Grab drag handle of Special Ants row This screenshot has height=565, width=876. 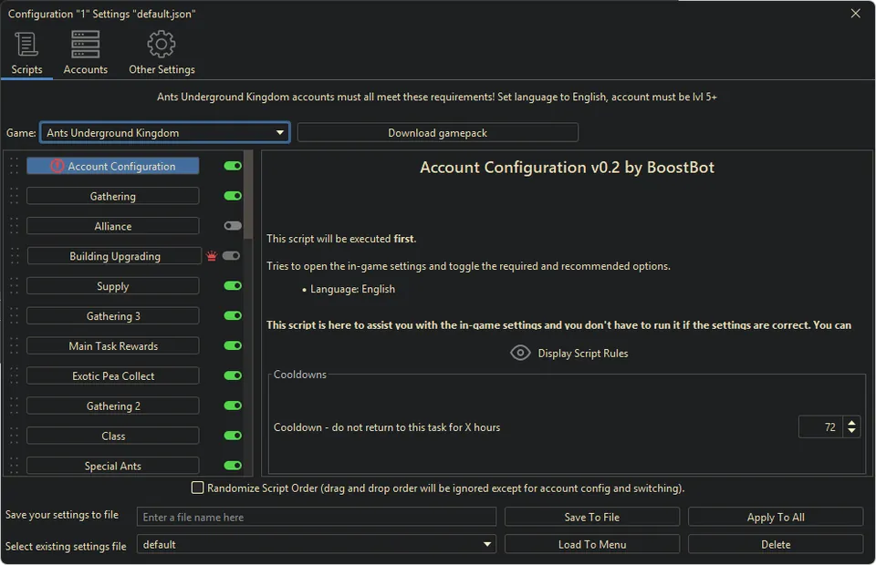tap(14, 466)
